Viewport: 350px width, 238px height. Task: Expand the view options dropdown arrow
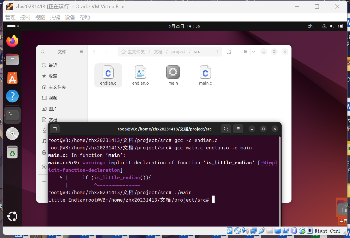254,52
